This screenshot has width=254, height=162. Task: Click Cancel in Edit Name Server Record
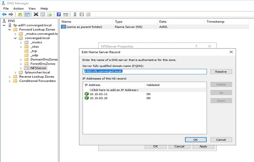pos(221,140)
